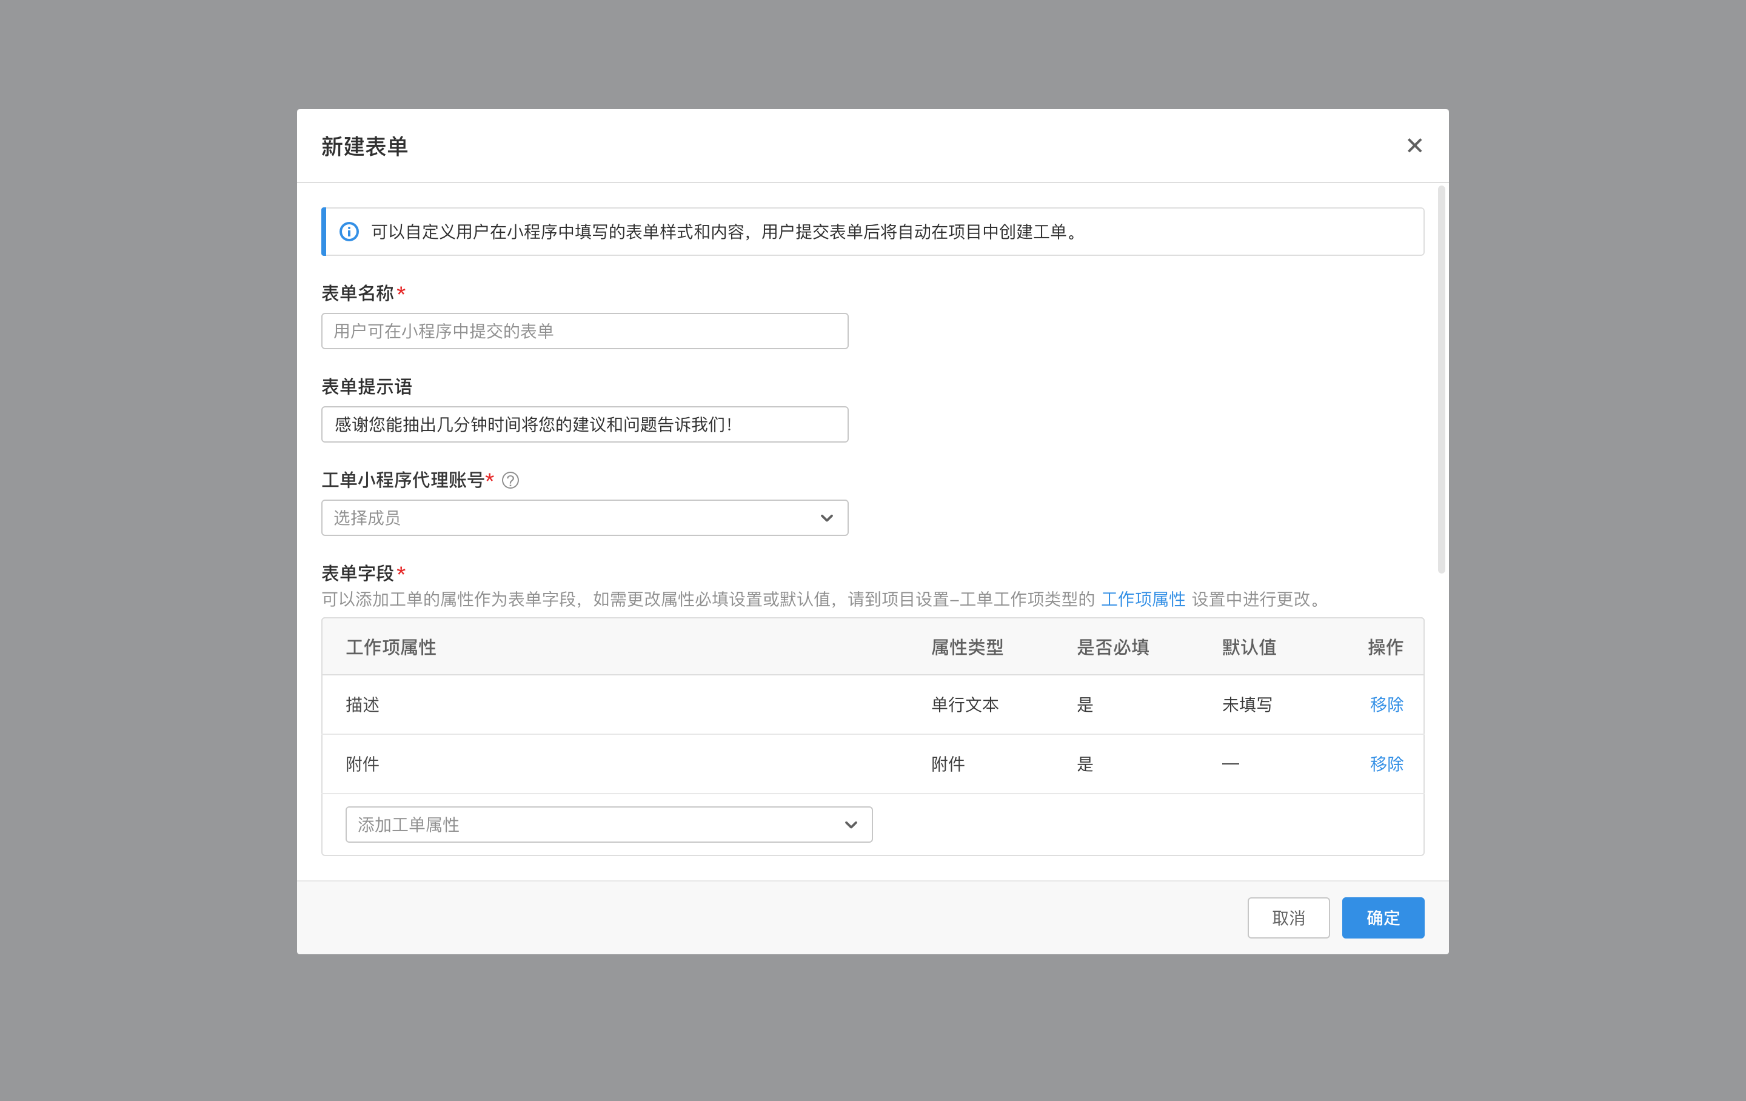Viewport: 1746px width, 1101px height.
Task: Expand the 添加工单属性 dropdown
Action: (x=609, y=825)
